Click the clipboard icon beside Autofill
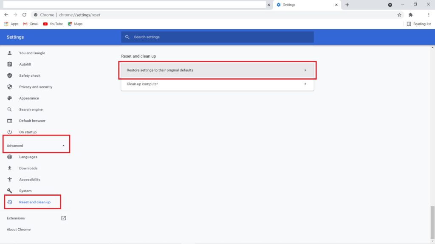The image size is (435, 244). (9, 64)
